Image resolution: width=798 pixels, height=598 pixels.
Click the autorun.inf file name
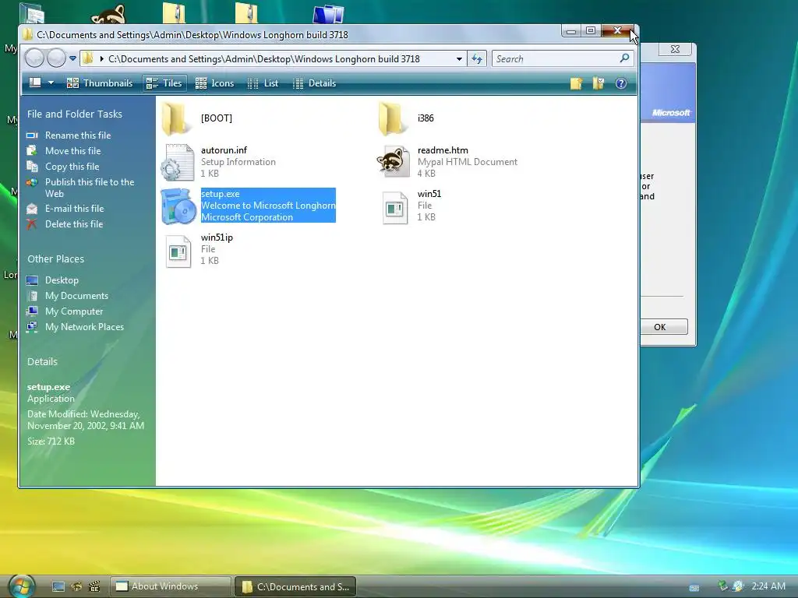[x=224, y=150]
